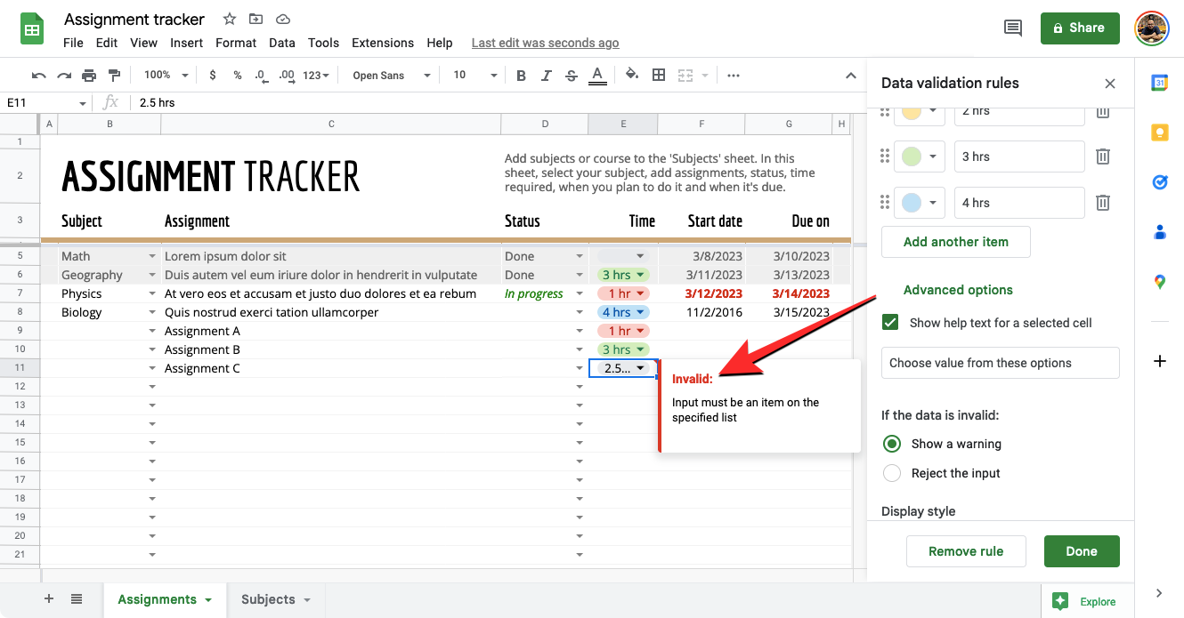Open color picker for 4 hrs item
Screen dimensions: 1184x618
(x=920, y=203)
